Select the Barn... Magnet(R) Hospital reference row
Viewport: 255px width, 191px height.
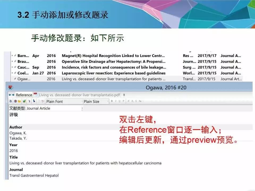[127, 56]
